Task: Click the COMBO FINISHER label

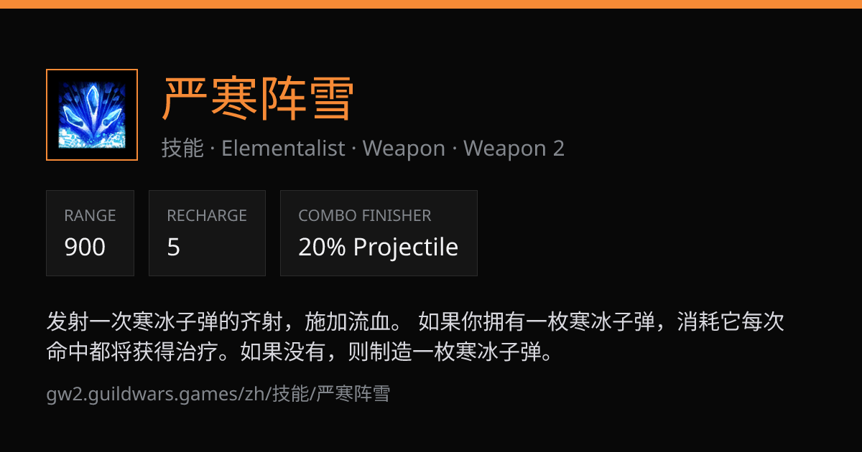Action: click(x=365, y=215)
